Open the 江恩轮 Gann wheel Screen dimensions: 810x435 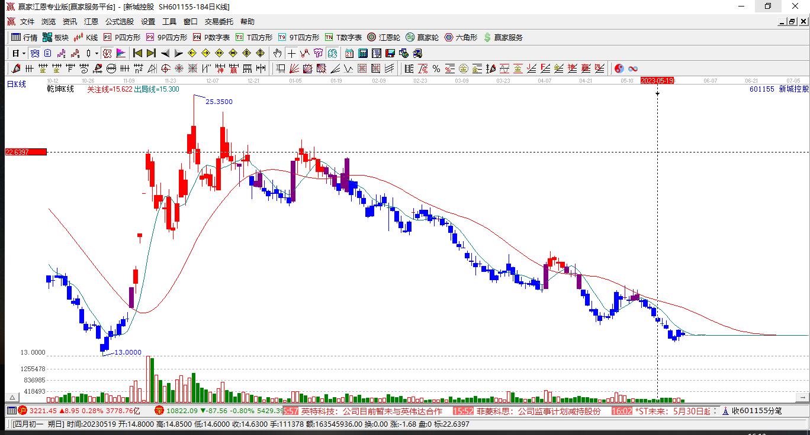tap(384, 37)
